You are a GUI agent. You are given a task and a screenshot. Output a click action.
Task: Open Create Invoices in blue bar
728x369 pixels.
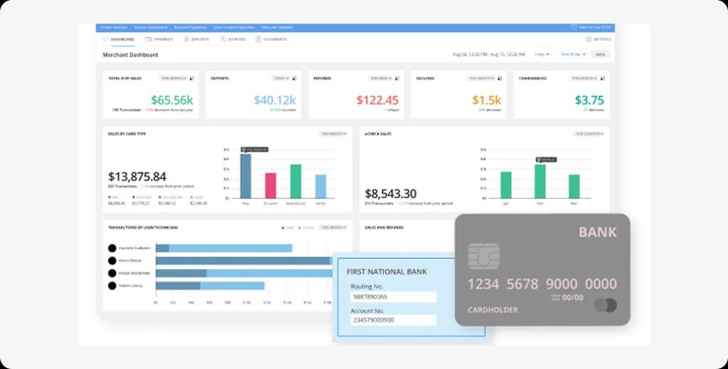point(113,28)
